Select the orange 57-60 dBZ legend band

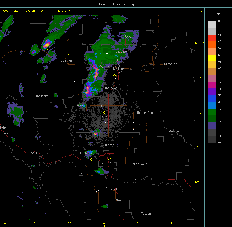tap(212, 44)
